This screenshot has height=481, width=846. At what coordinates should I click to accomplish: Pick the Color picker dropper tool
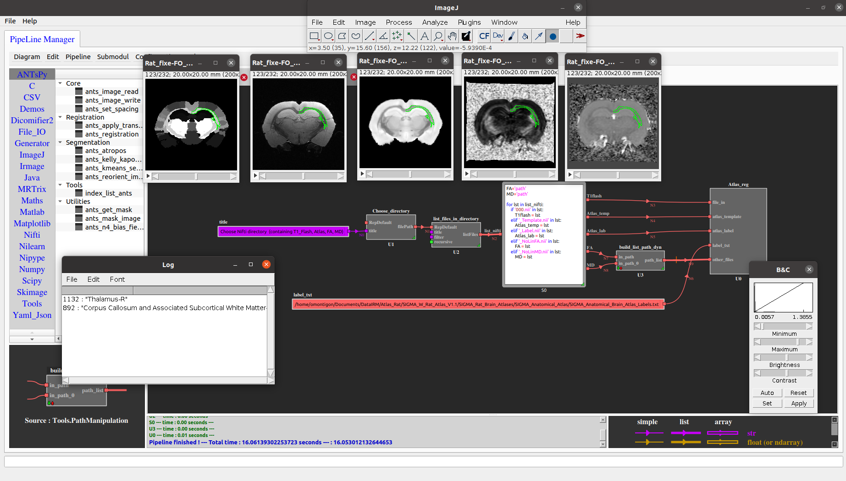[x=466, y=36]
